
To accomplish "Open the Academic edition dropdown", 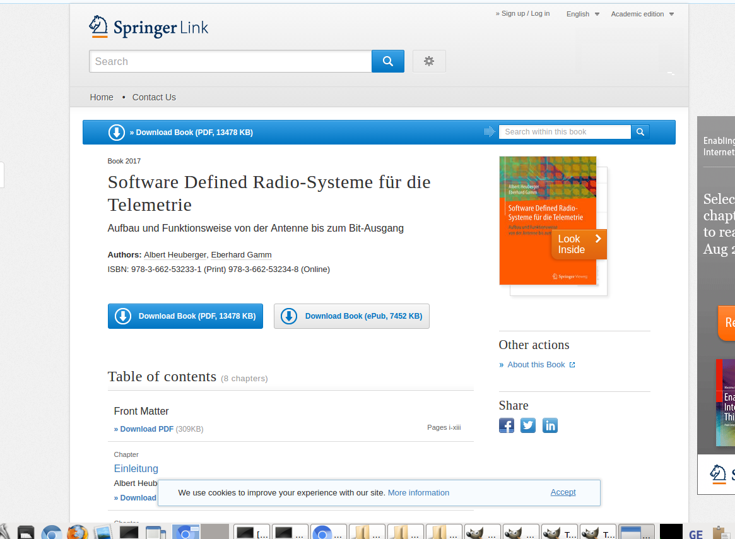I will pos(642,14).
